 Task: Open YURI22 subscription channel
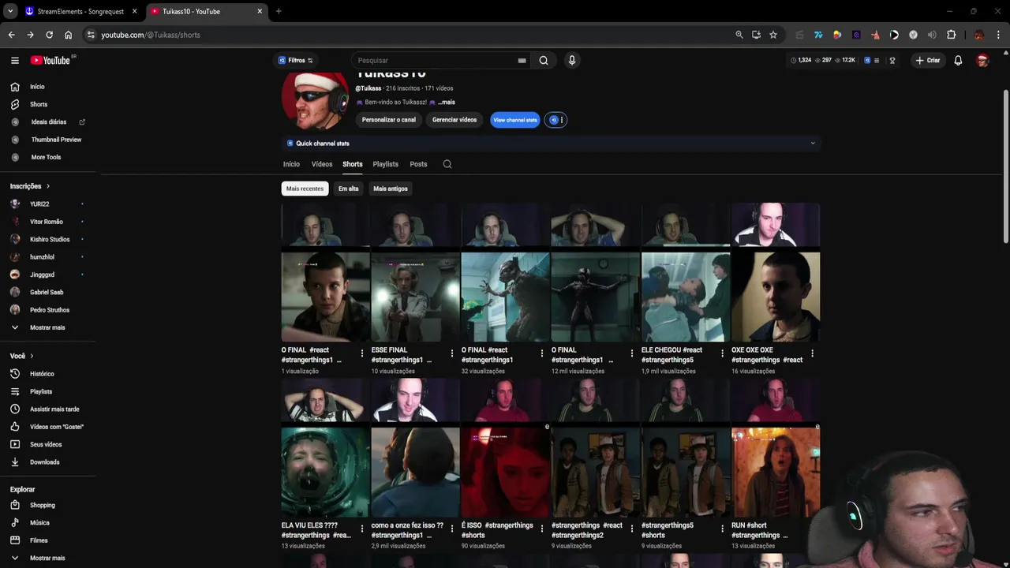tap(39, 204)
